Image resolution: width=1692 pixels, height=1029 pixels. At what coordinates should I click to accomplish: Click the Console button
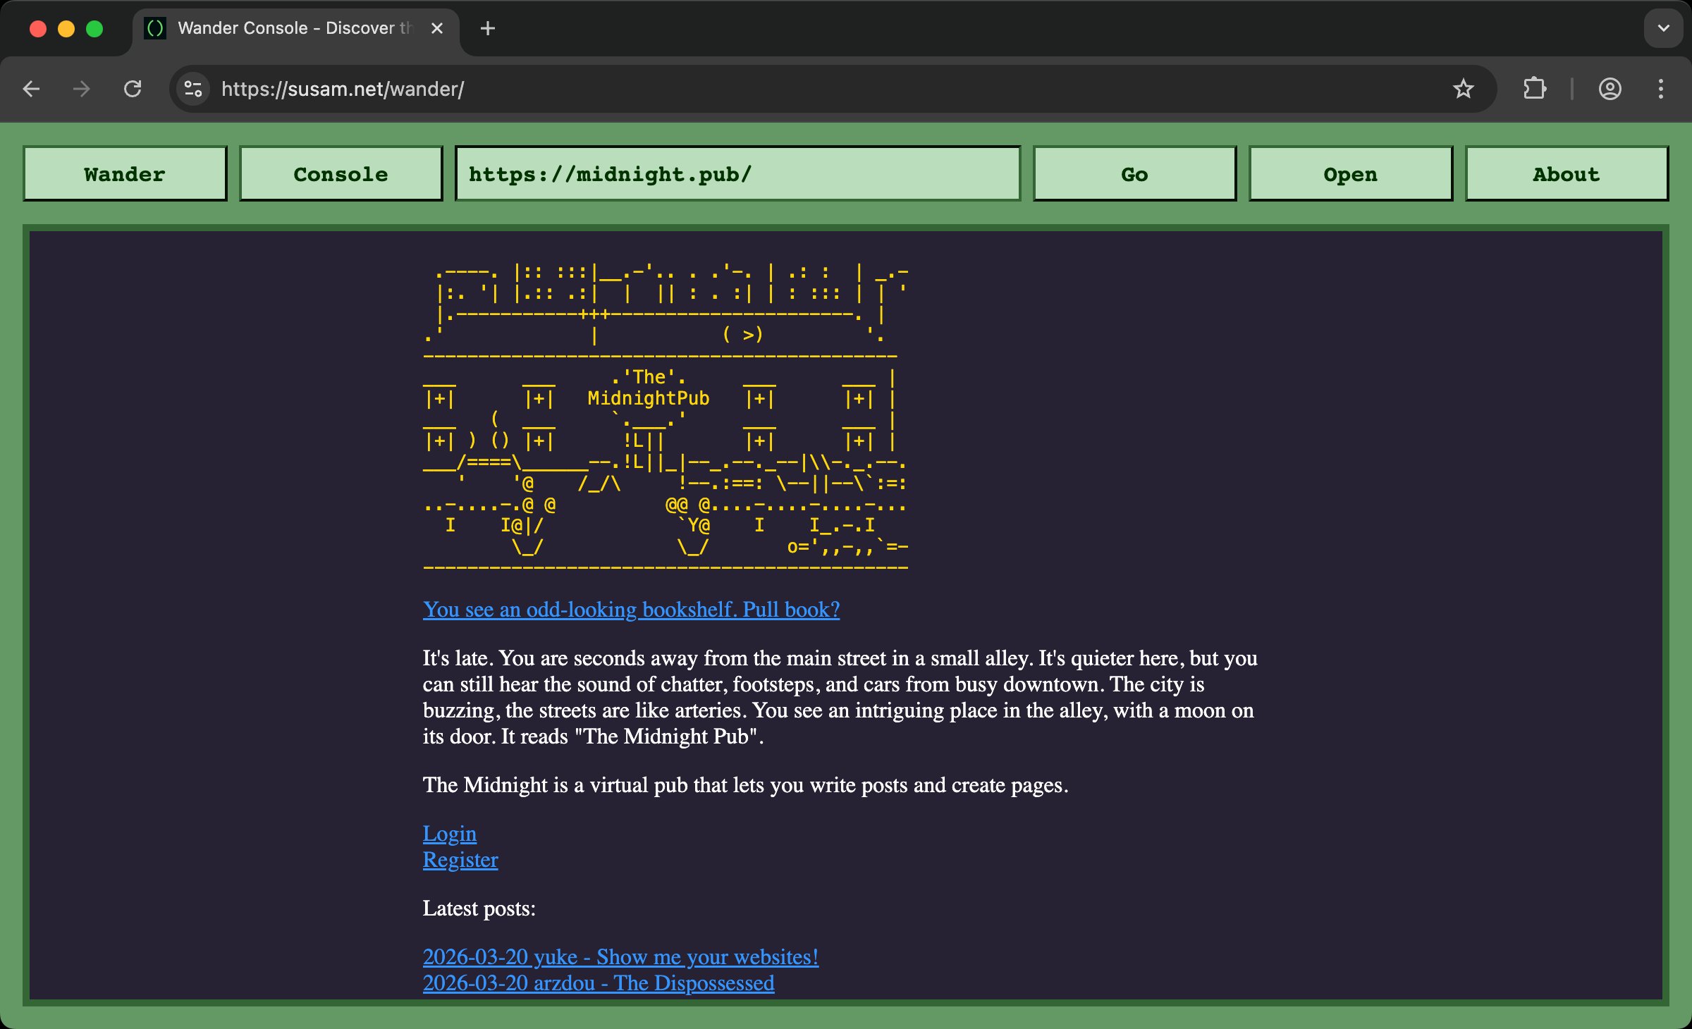341,173
